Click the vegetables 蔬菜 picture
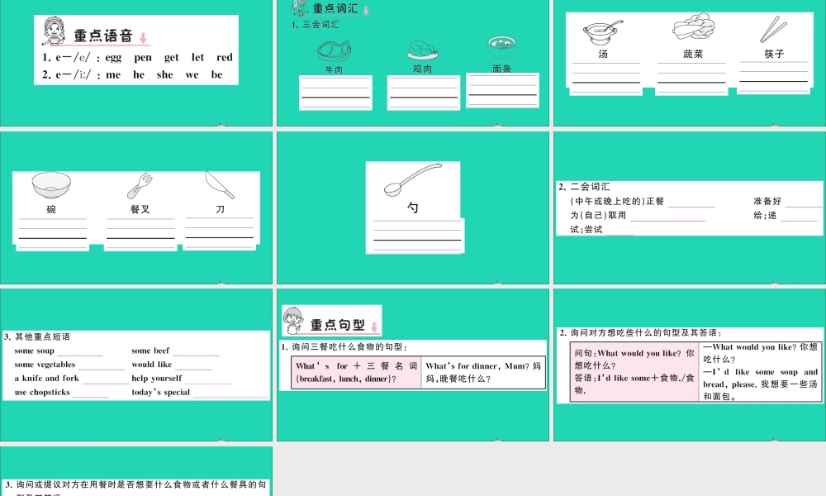Viewport: 826px width, 496px height. pos(693,28)
